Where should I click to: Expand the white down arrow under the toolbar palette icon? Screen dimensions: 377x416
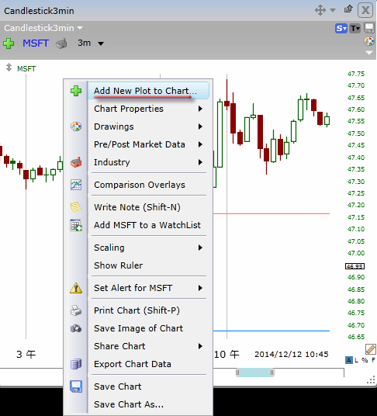369,53
